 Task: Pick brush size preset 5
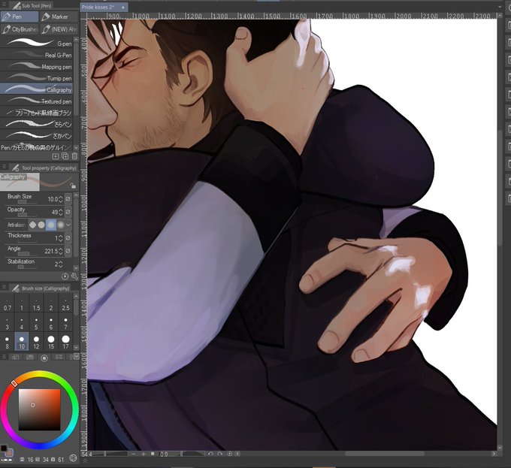pyautogui.click(x=36, y=324)
